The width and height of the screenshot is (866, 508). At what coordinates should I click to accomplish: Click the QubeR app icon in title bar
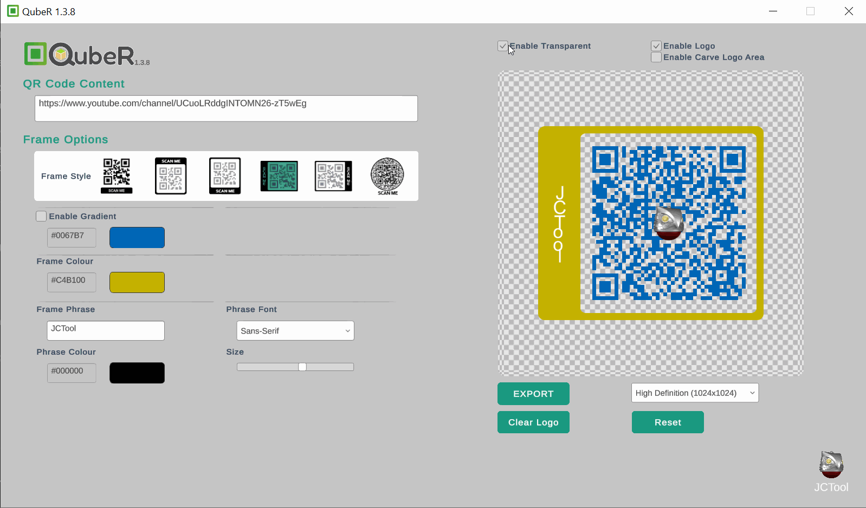point(13,11)
